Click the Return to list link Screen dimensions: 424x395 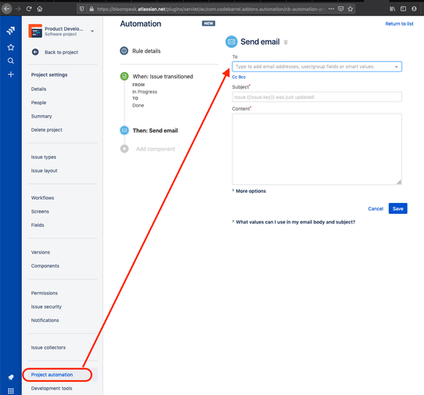tap(399, 24)
